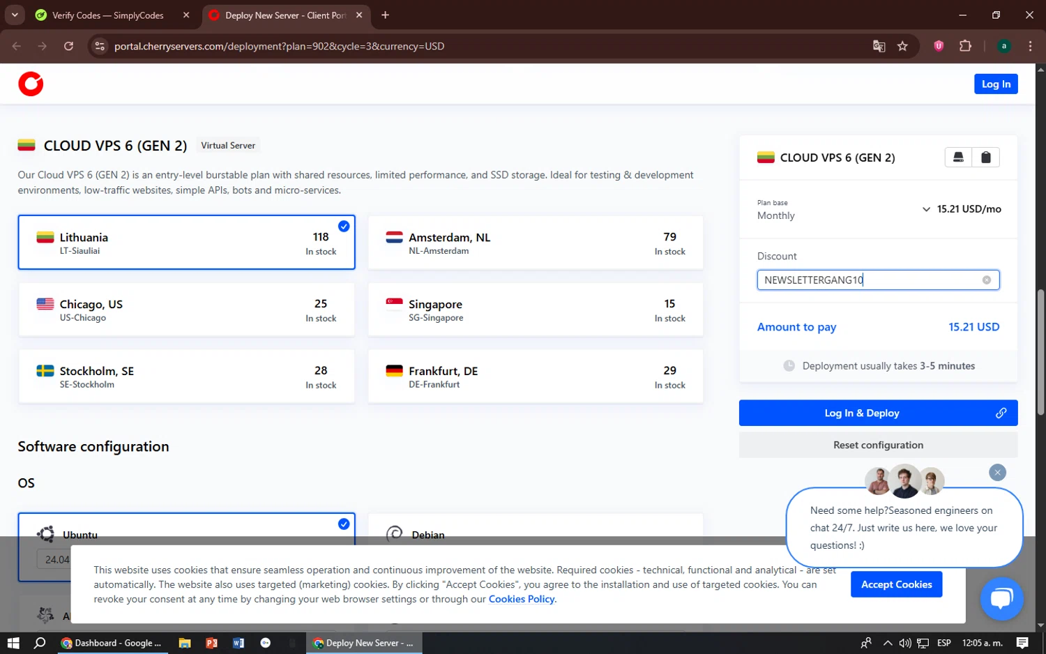Open the Chrome three-dot menu
This screenshot has width=1046, height=654.
pyautogui.click(x=1030, y=46)
